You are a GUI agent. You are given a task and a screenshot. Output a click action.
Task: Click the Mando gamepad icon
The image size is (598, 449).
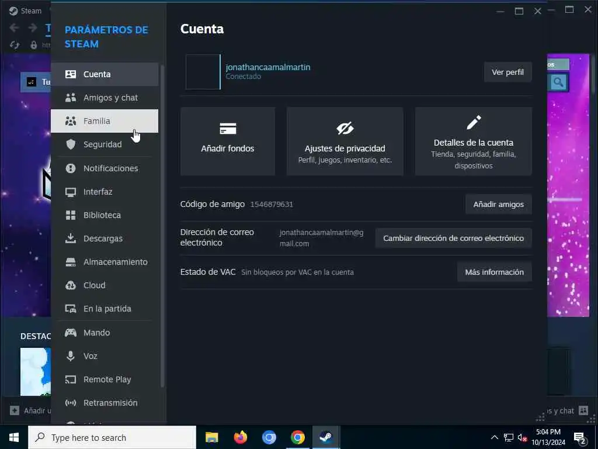tap(71, 333)
